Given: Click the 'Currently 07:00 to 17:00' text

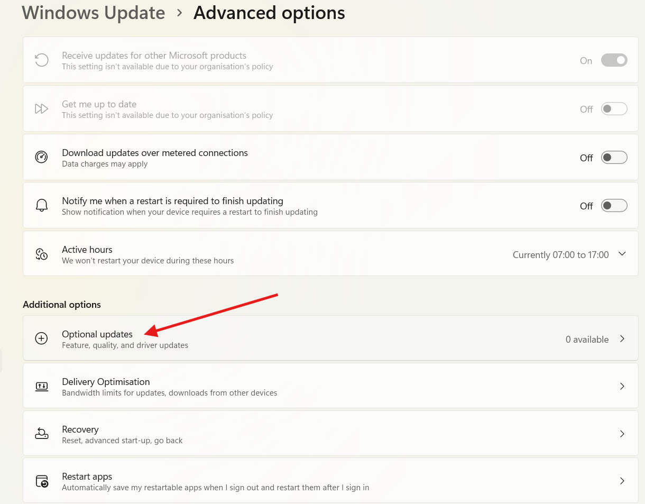Looking at the screenshot, I should (560, 255).
